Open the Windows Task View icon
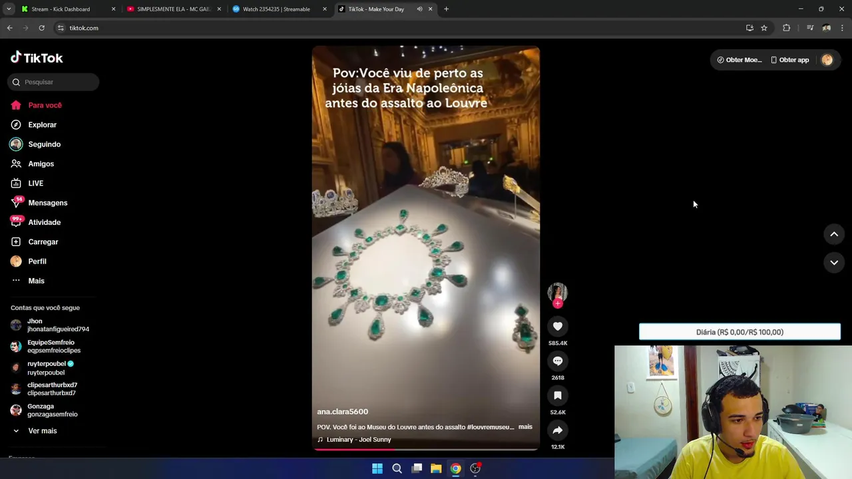Viewport: 852px width, 479px height. click(417, 468)
